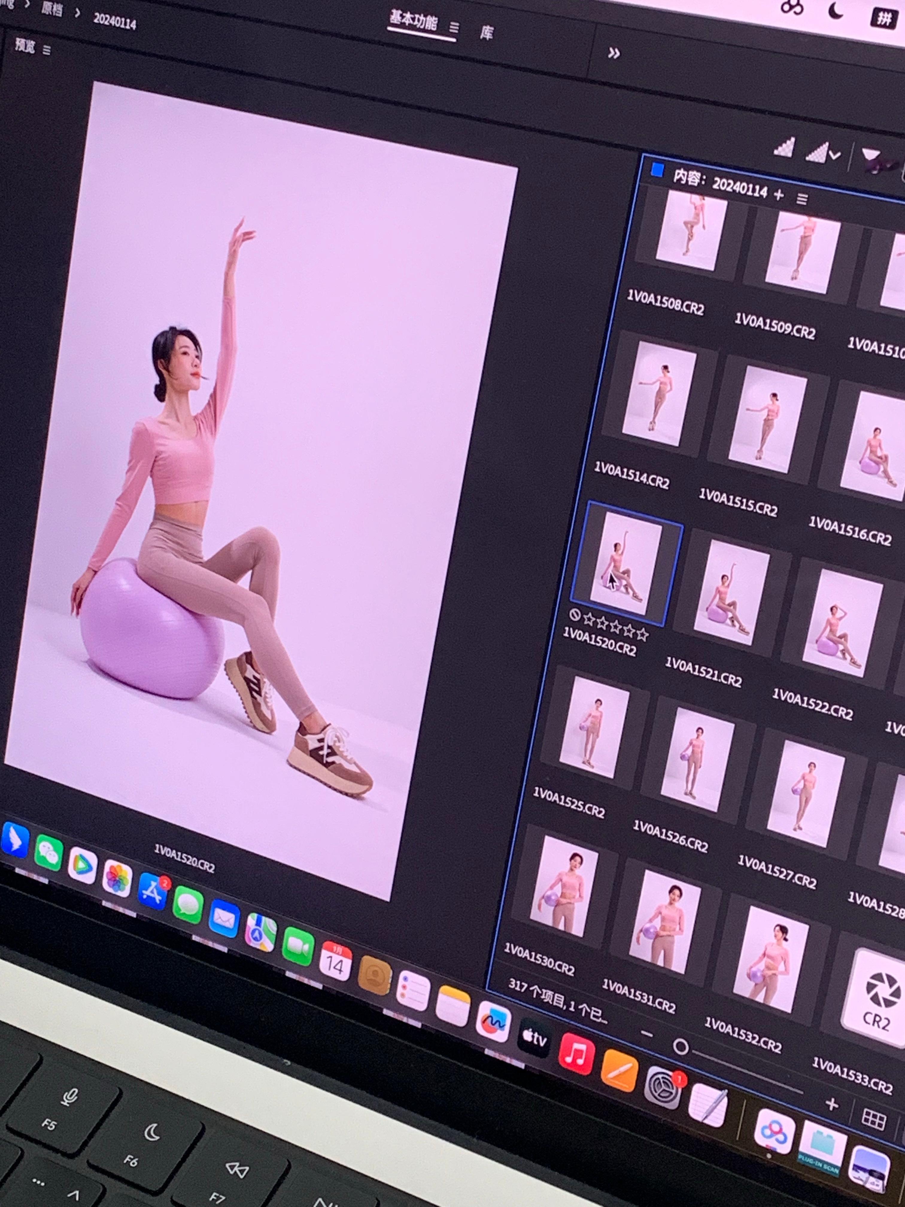Viewport: 905px width, 1207px height.
Task: Open System Settings from the Dock
Action: (x=663, y=1088)
